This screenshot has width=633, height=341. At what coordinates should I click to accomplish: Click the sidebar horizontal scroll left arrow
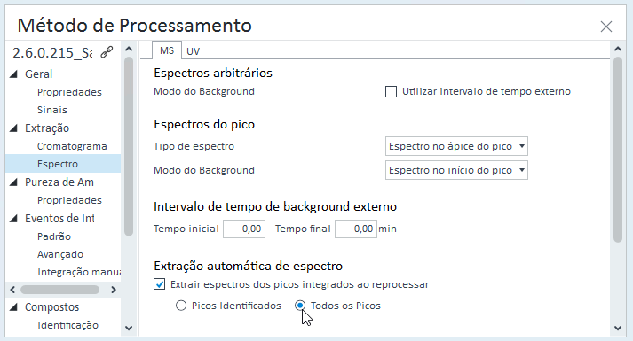(x=12, y=290)
